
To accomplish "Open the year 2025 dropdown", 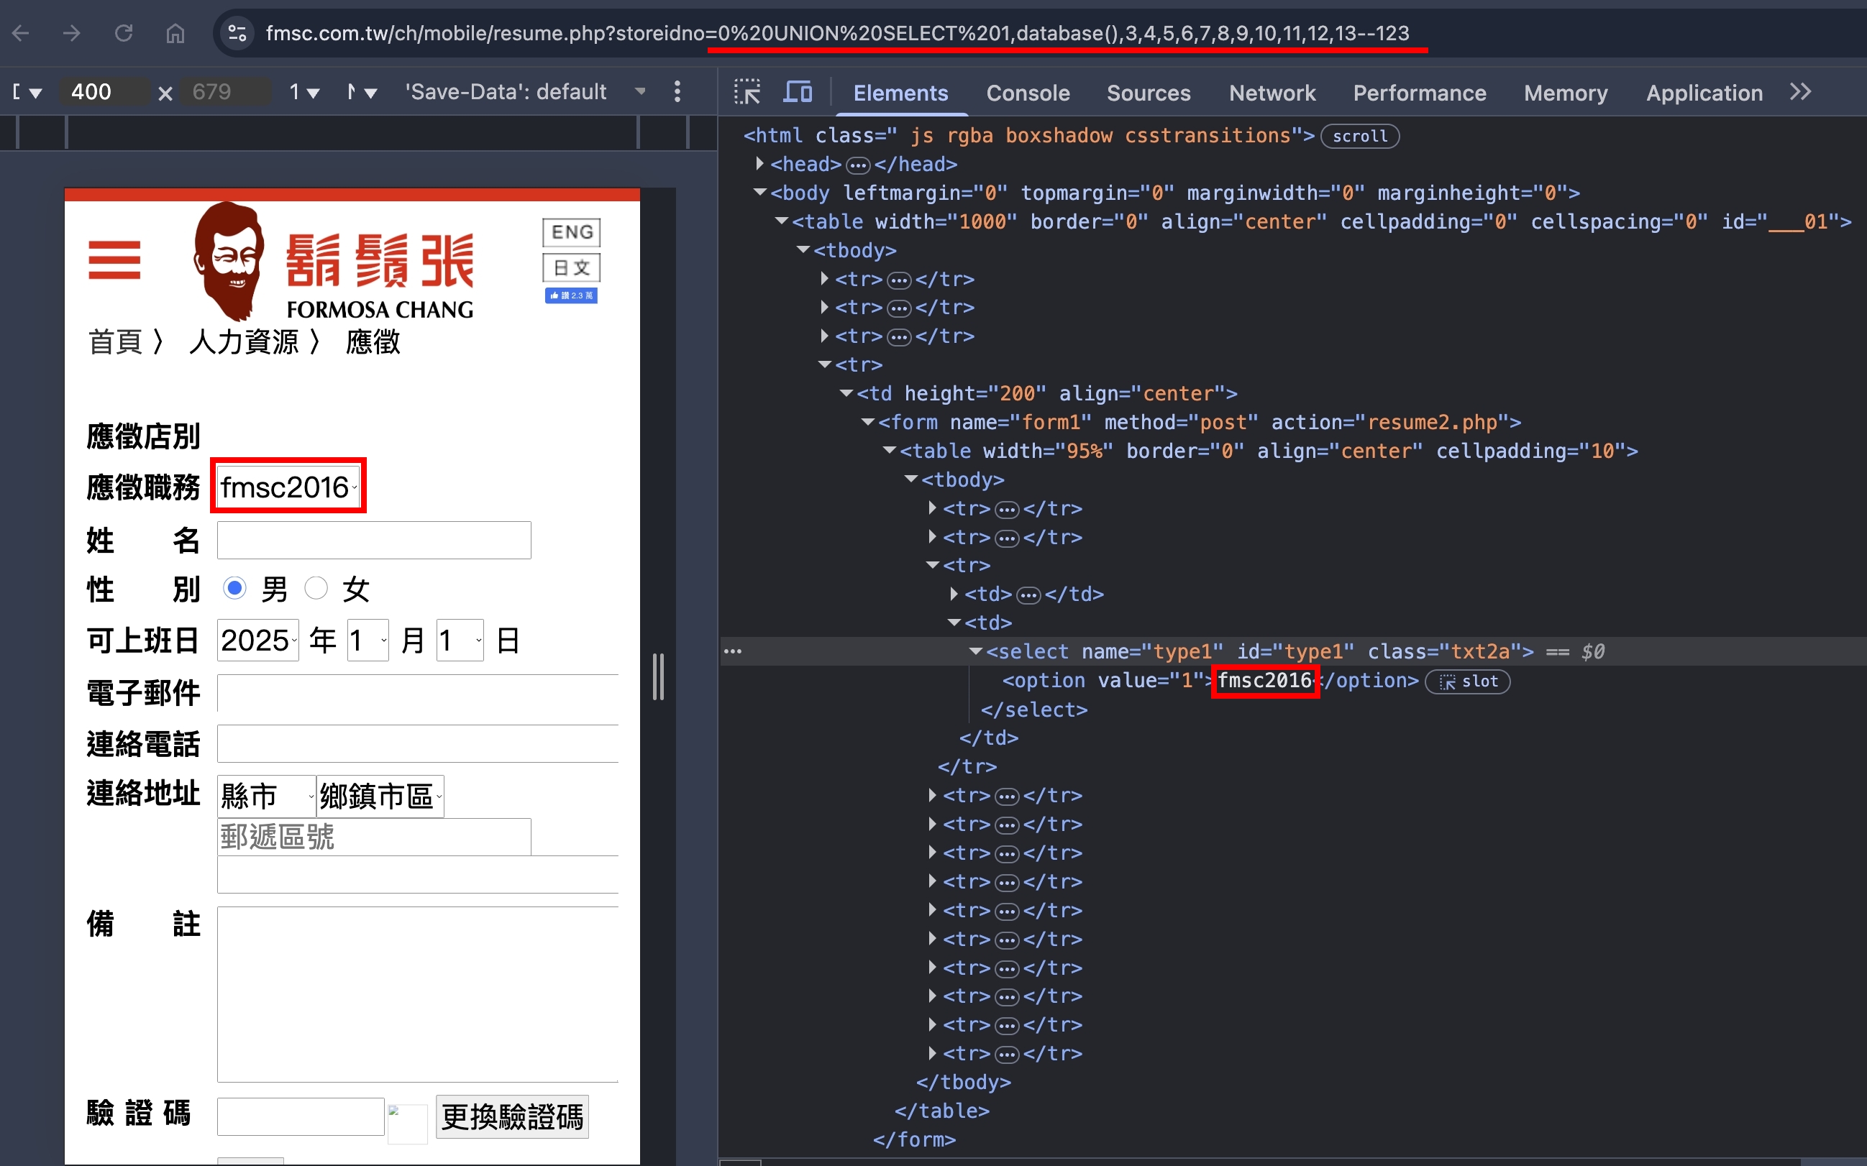I will click(x=257, y=640).
